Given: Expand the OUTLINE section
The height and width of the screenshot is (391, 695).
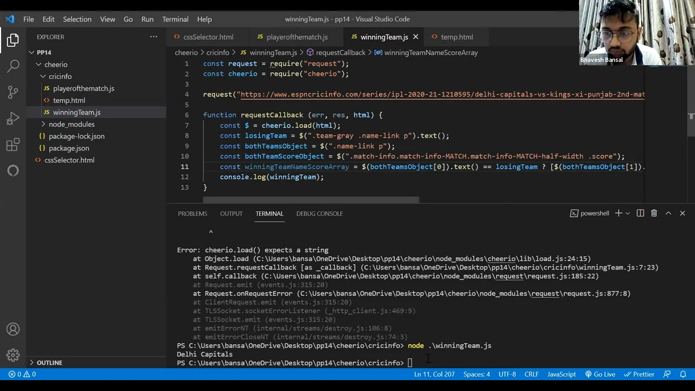Looking at the screenshot, I should 49,363.
